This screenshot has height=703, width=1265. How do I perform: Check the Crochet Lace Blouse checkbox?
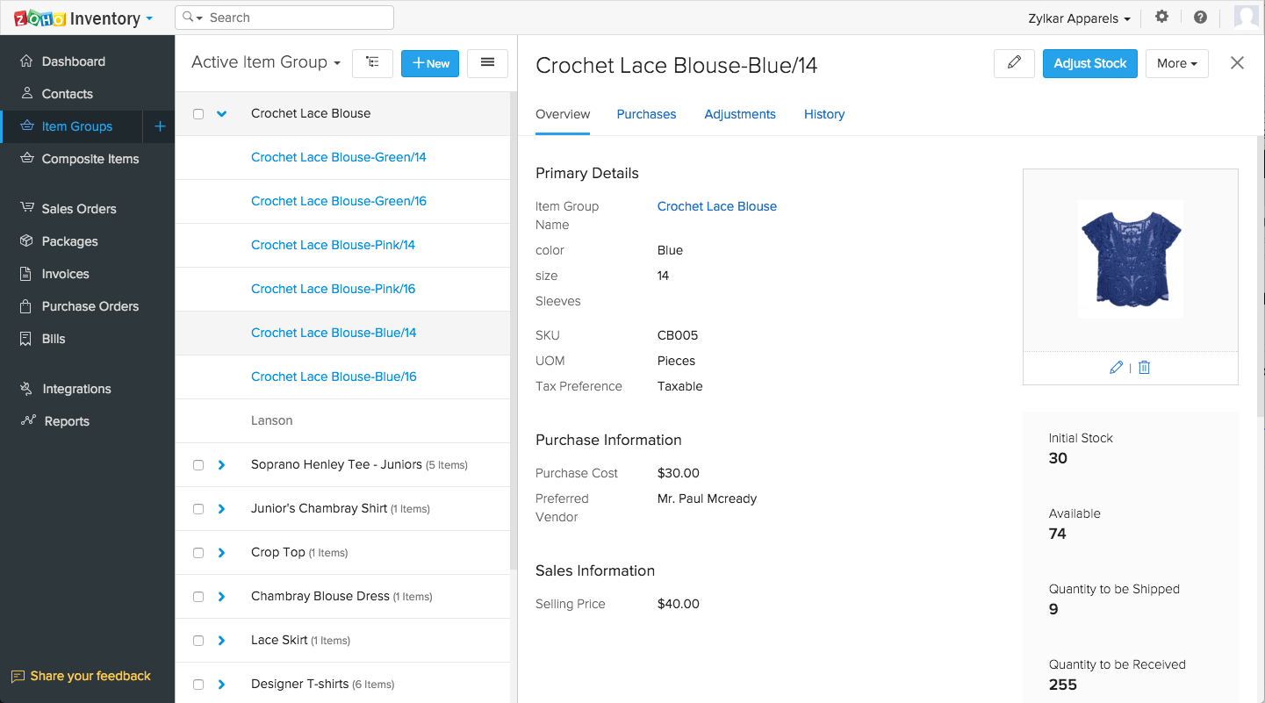198,113
